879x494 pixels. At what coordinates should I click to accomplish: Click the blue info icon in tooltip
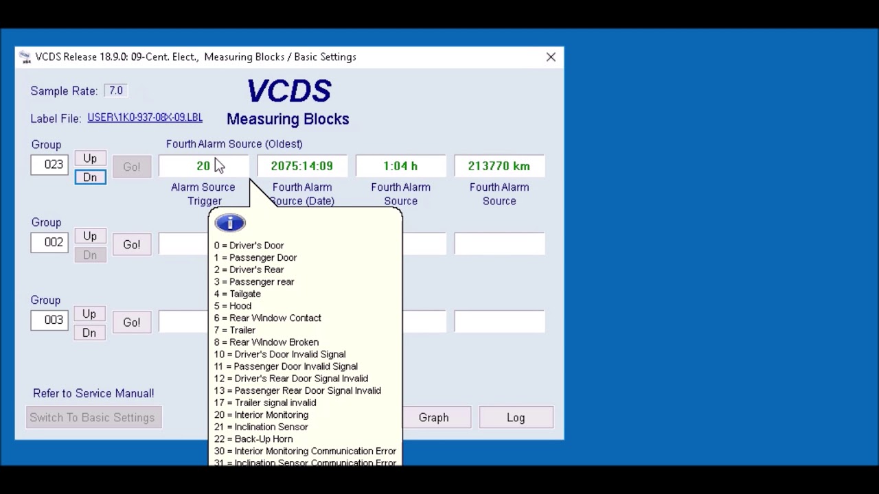(230, 223)
